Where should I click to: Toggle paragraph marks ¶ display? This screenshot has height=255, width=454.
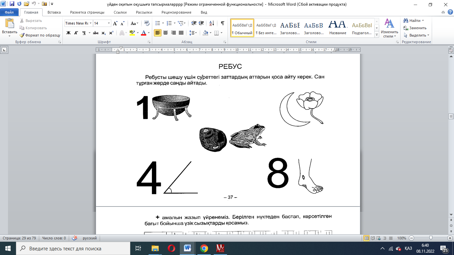(223, 23)
